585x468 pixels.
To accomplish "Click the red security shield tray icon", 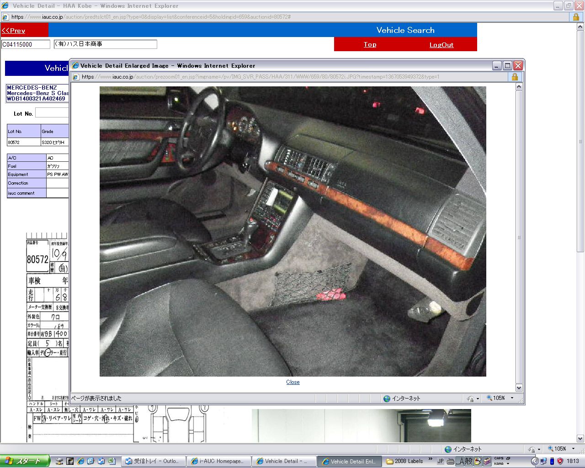I will tap(560, 461).
